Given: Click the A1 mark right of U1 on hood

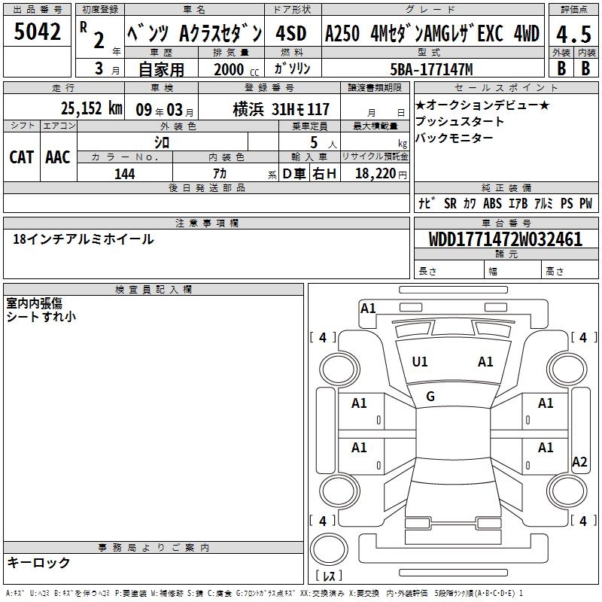Looking at the screenshot, I should click(485, 362).
